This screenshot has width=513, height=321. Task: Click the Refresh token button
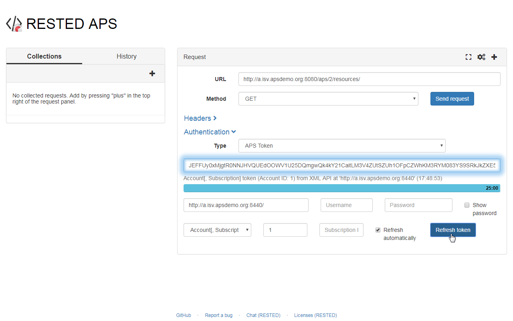tap(453, 230)
